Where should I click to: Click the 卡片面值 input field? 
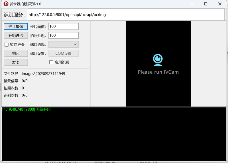coord(64,26)
